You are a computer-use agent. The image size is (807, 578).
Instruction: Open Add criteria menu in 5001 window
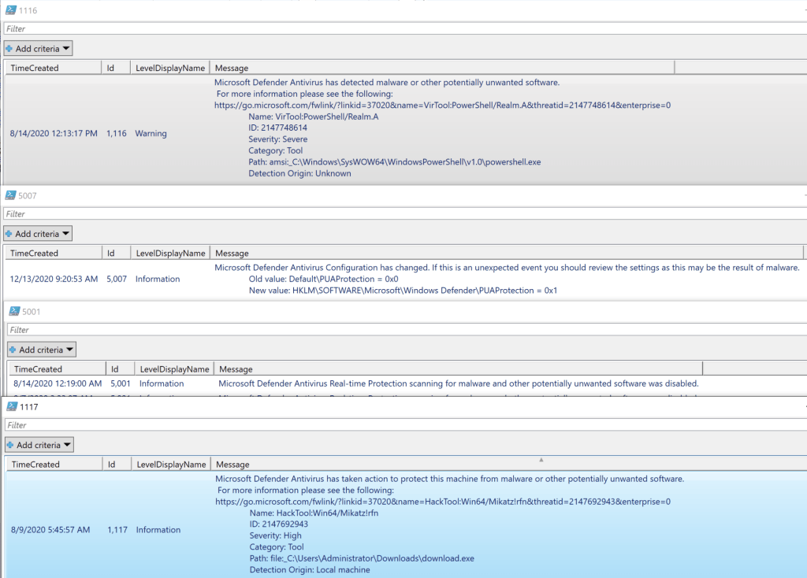pos(41,350)
